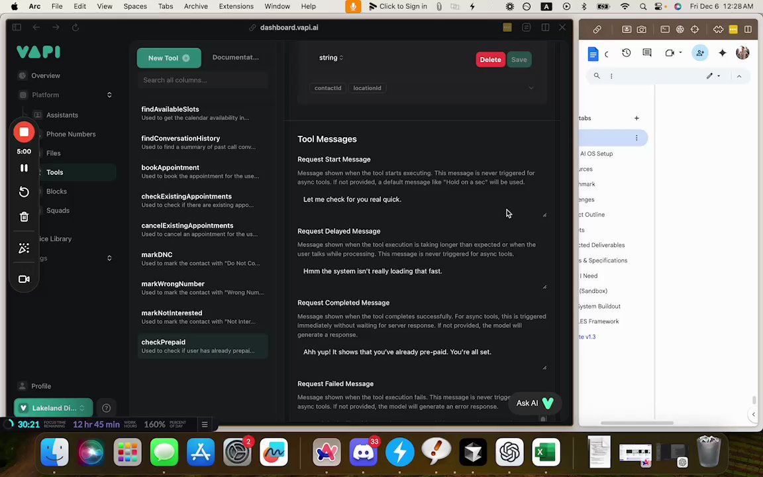
Task: Discard recording using the trash icon
Action: click(x=24, y=217)
